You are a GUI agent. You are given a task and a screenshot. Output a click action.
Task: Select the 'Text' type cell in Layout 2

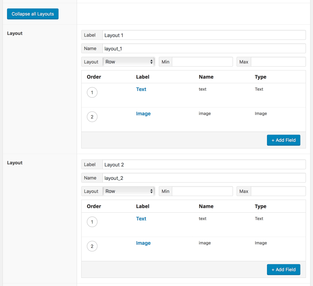click(259, 219)
